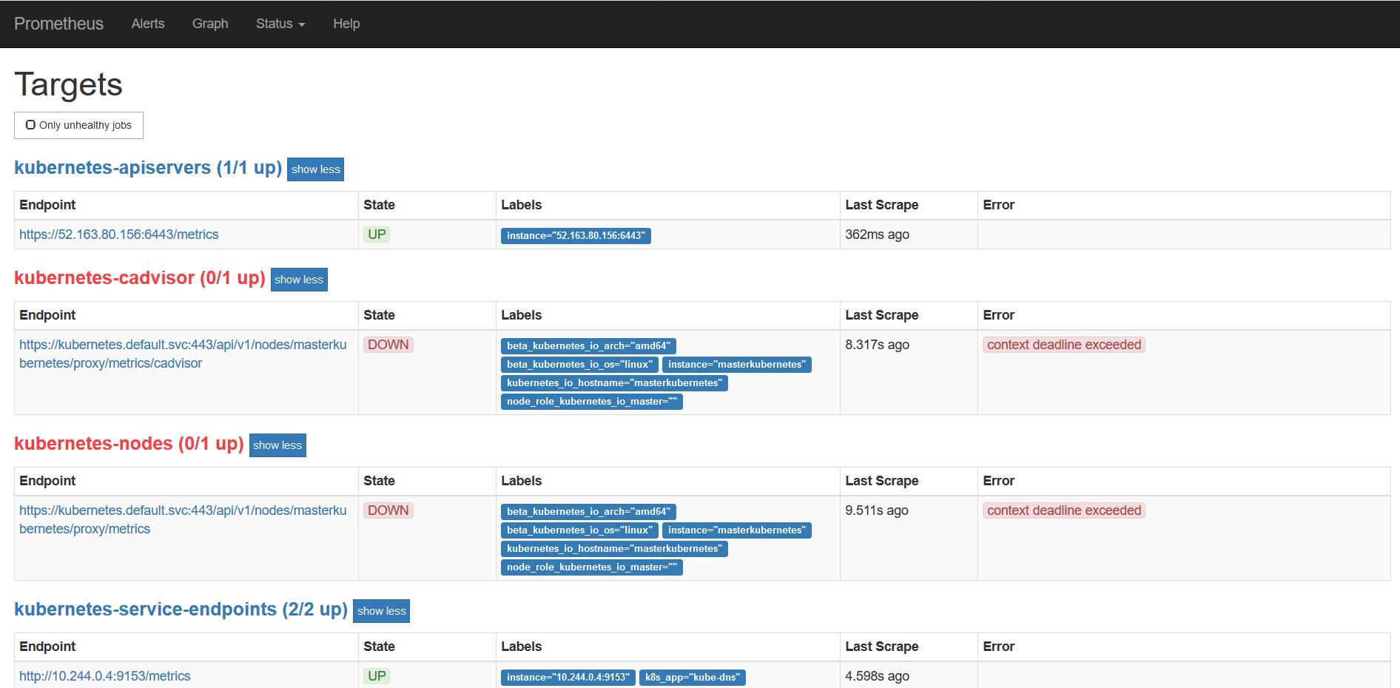Open endpoint http://10.244.0.4:9153/metrics
Screen dimensions: 1400x688
coord(105,676)
